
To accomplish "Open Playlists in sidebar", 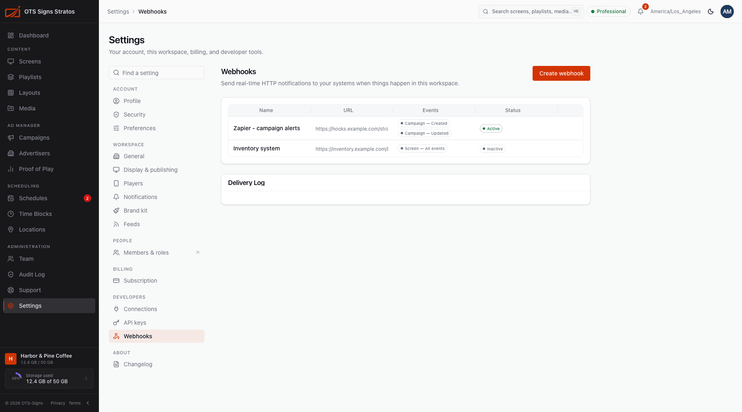I will pos(49,77).
